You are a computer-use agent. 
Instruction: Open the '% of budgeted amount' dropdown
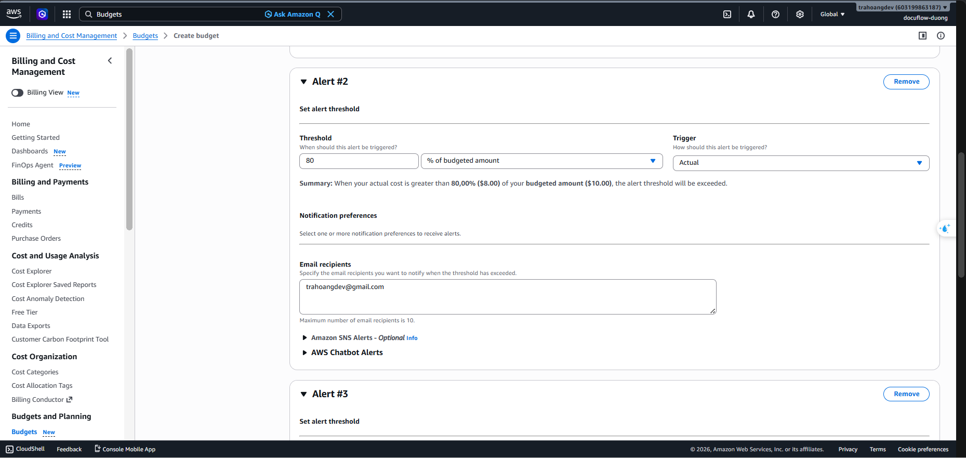click(541, 161)
